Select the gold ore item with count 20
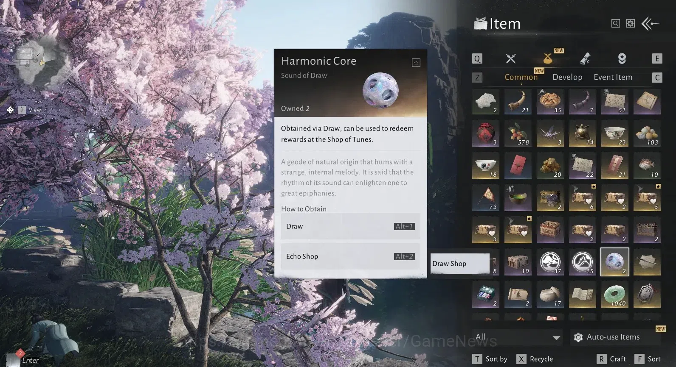The image size is (676, 367). pos(550,166)
